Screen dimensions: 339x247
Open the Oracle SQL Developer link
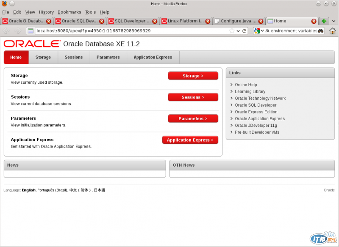coord(256,105)
